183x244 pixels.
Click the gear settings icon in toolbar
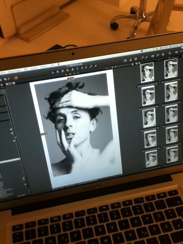[x=170, y=53]
